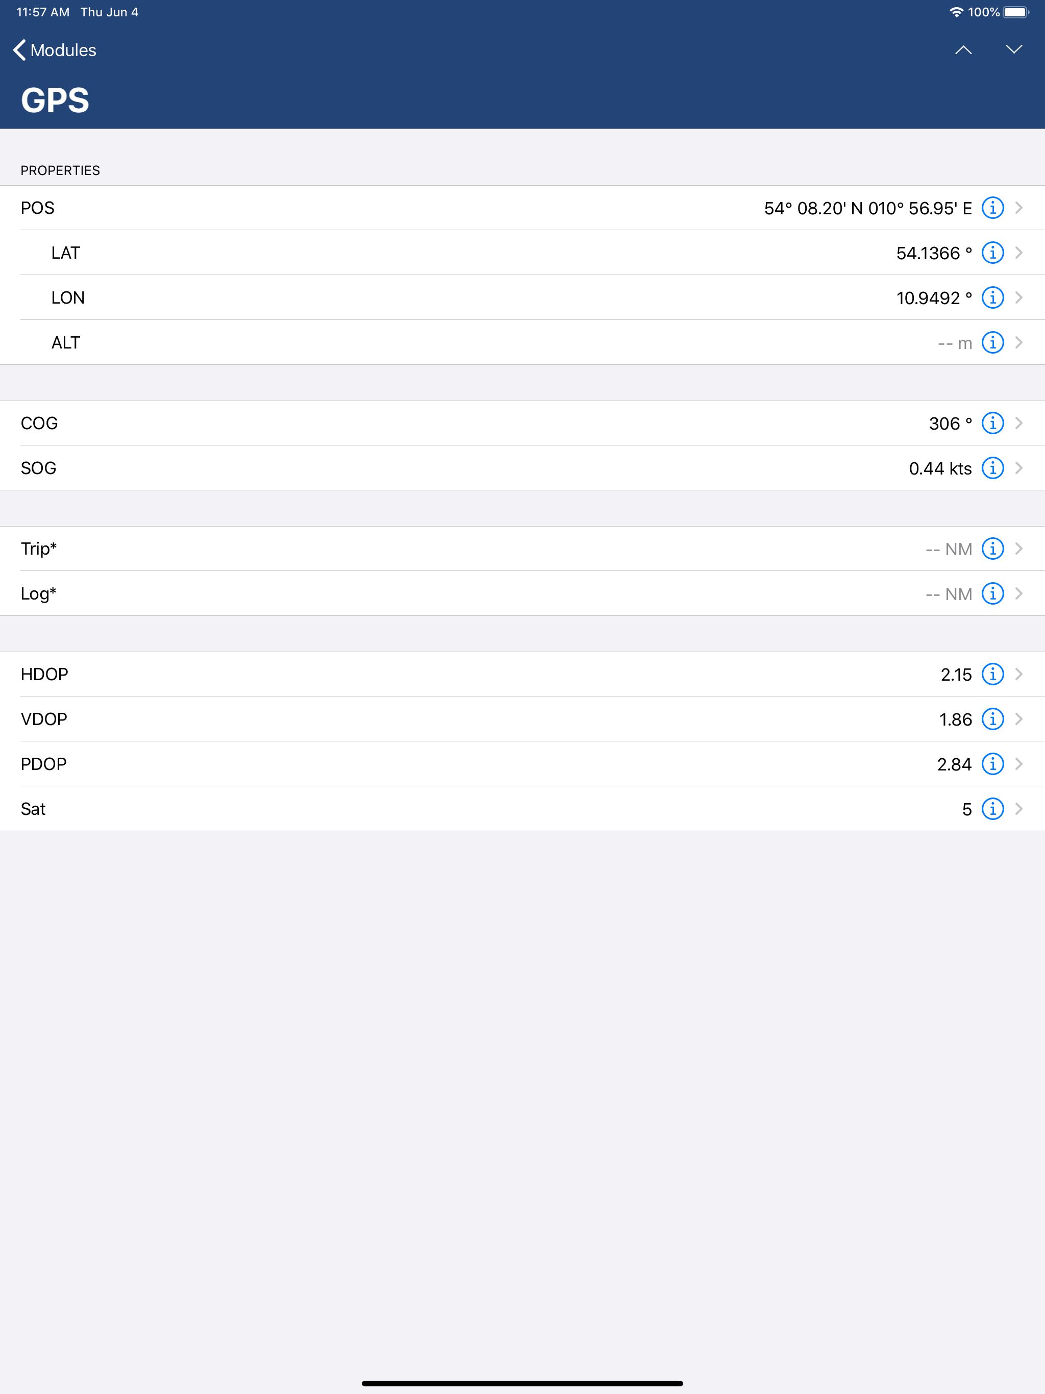
Task: Open the battery status indicator
Action: (1016, 12)
